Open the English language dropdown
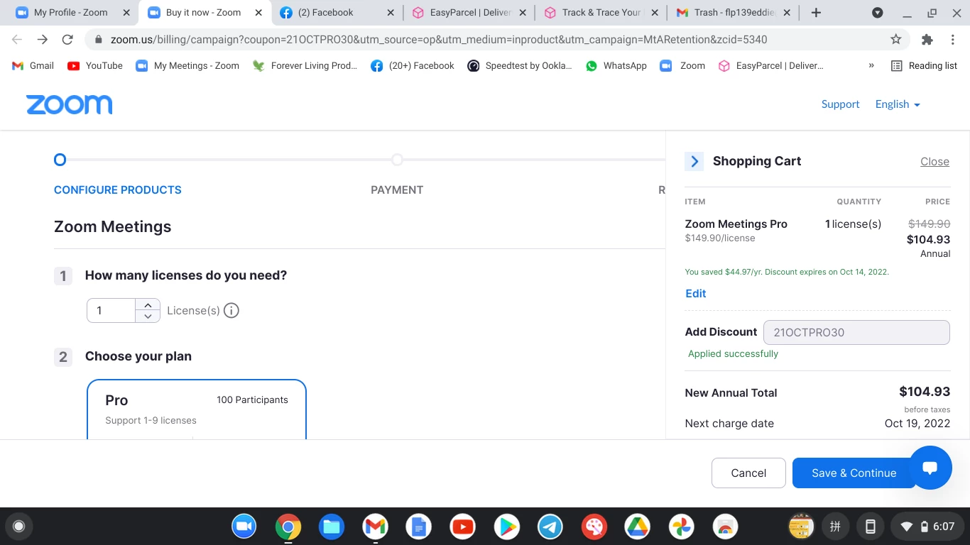Screen dimensions: 970x545 (x=898, y=104)
